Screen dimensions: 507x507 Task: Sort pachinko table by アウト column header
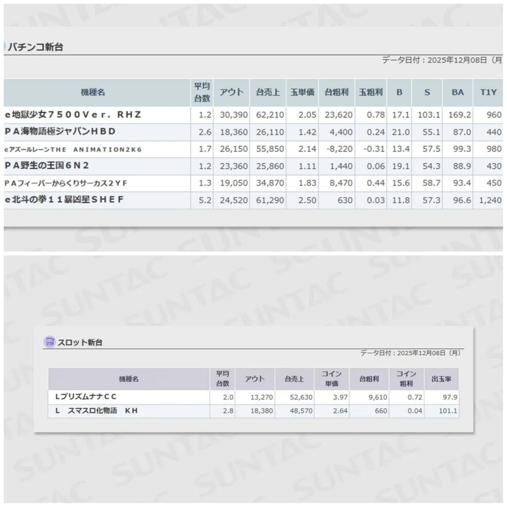point(231,92)
